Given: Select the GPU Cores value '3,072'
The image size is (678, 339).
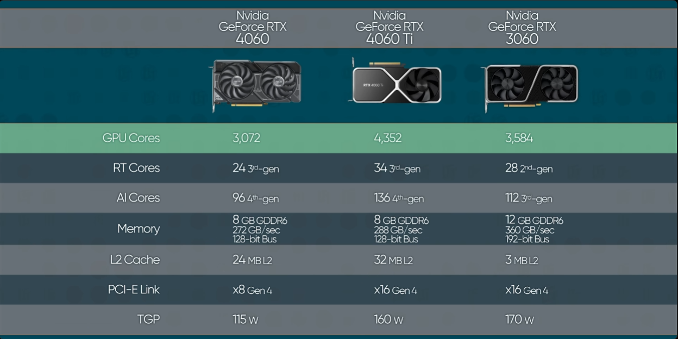Looking at the screenshot, I should click(246, 138).
